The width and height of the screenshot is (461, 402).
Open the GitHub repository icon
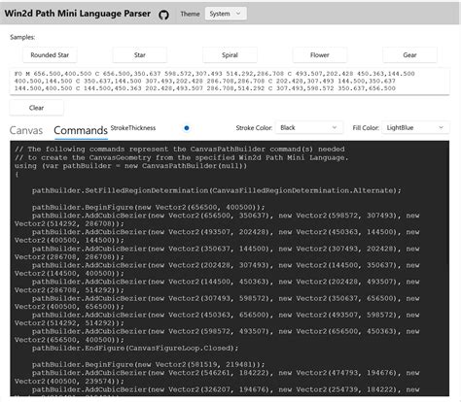163,15
